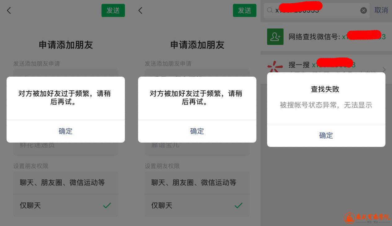This screenshot has height=226, width=392.
Task: Tap the left green 发送 button
Action: point(113,11)
